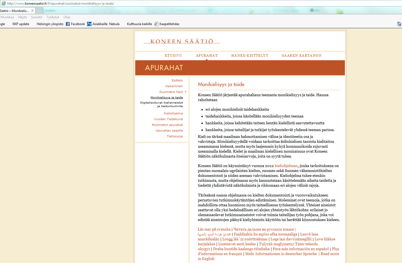Select the Säätiö :: Monikielis... browser tab
Viewport: 402px width, 263px height.
coord(17,11)
